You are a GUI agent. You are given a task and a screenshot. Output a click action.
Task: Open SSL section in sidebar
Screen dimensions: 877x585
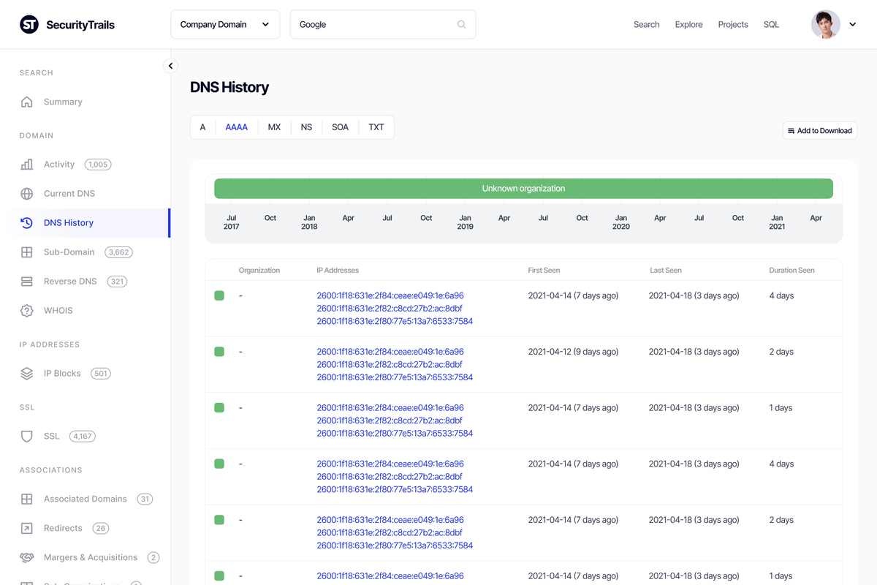[x=52, y=437]
